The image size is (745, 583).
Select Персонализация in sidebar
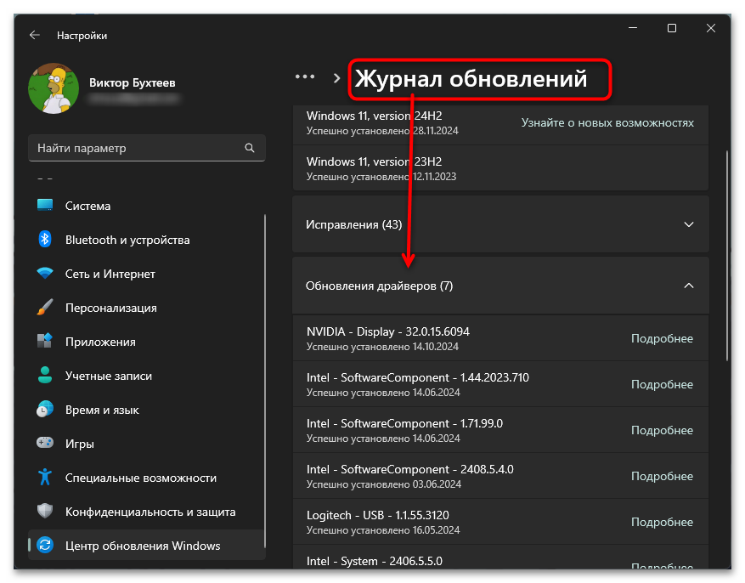point(146,308)
